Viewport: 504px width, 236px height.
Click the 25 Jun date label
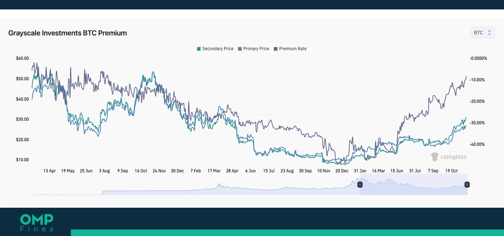point(86,171)
